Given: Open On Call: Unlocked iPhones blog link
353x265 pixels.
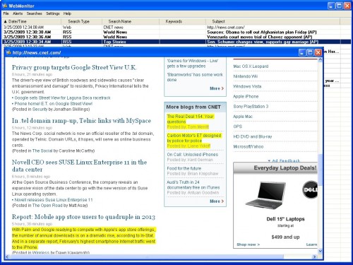Looking at the screenshot, I should (x=193, y=155).
